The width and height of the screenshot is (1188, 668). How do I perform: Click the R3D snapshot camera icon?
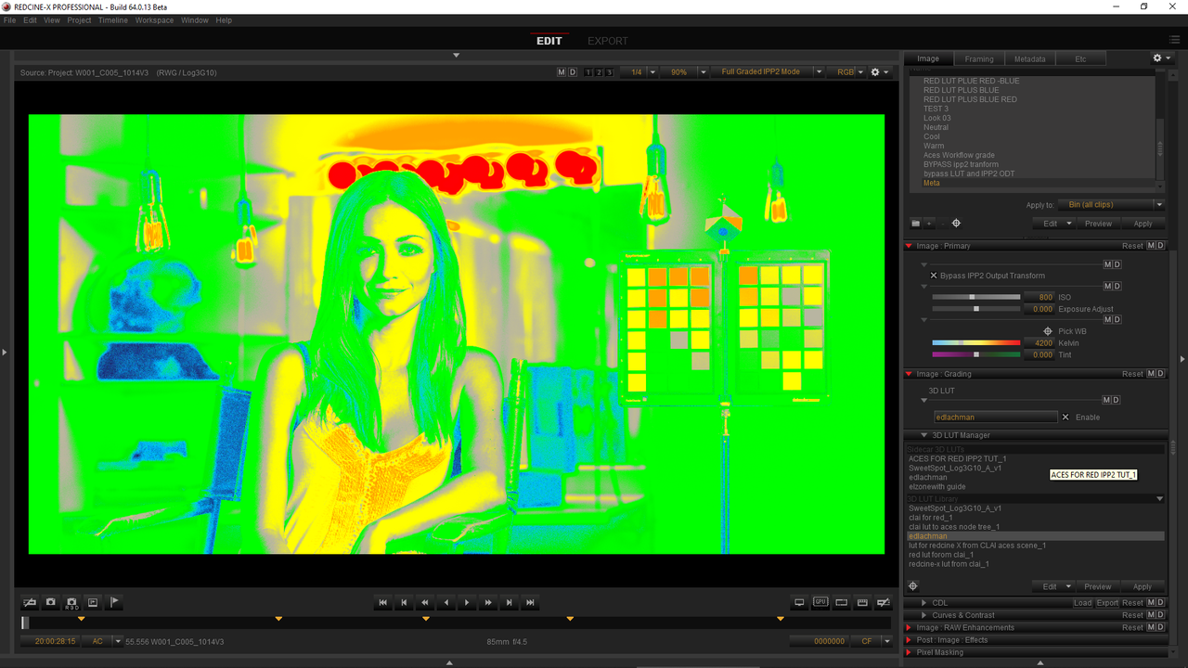[x=71, y=602]
